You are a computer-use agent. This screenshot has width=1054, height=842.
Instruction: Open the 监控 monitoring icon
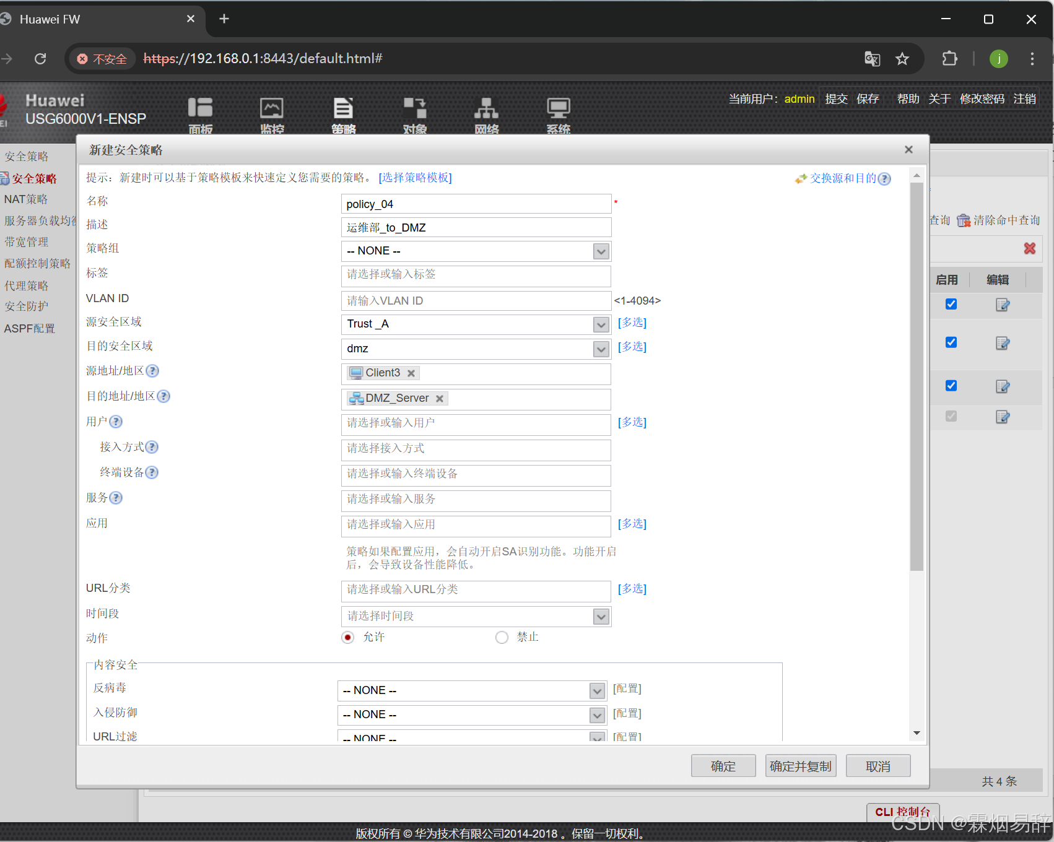pos(272,115)
